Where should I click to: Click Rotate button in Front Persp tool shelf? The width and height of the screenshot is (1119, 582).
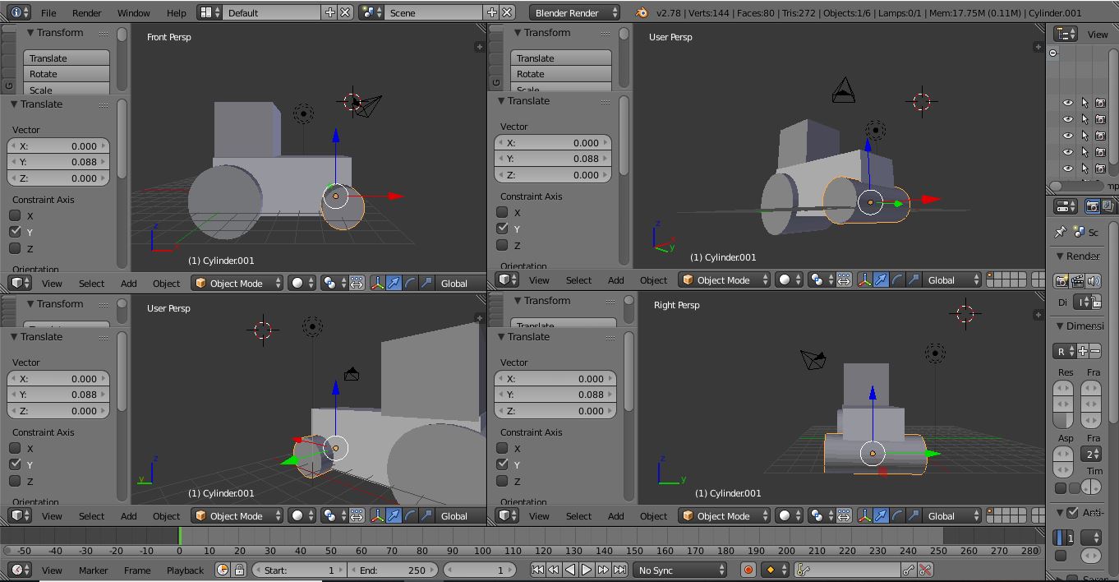pos(67,74)
